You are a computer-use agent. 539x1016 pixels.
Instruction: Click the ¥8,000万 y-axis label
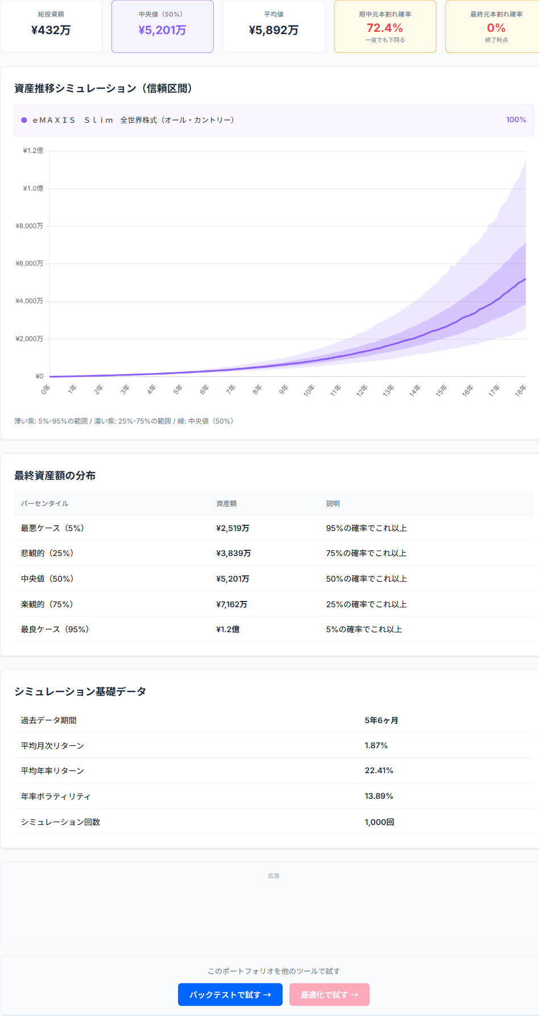tap(30, 226)
